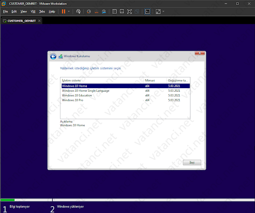The height and width of the screenshot is (213, 255).
Task: Click the İleri button
Action: [x=192, y=162]
